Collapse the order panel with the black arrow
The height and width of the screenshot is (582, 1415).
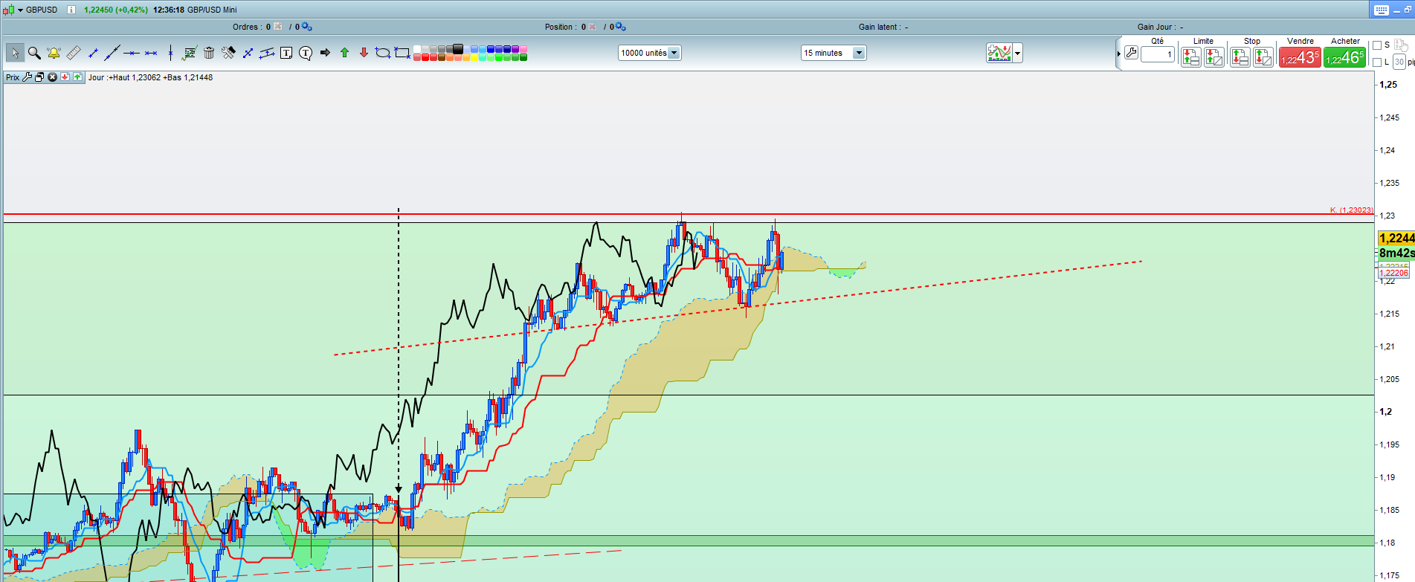(1118, 54)
